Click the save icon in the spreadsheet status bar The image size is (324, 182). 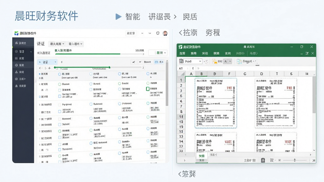(263, 160)
